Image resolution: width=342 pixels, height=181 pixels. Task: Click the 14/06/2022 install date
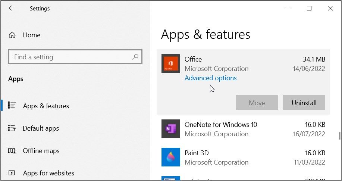coord(309,69)
